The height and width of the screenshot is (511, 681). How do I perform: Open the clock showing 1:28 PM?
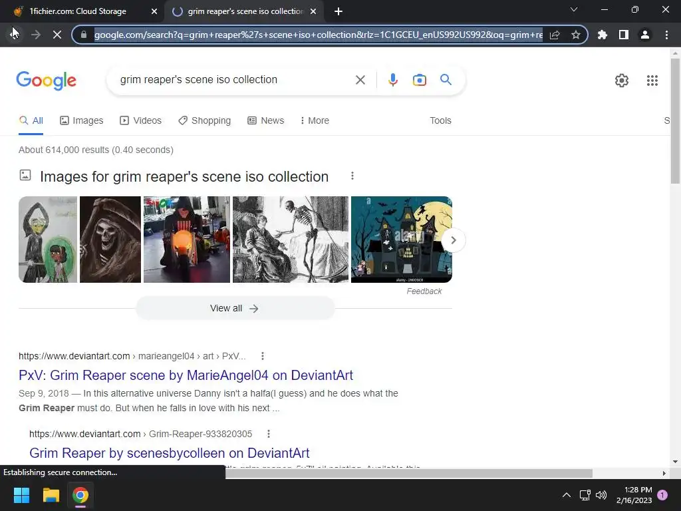[634, 495]
